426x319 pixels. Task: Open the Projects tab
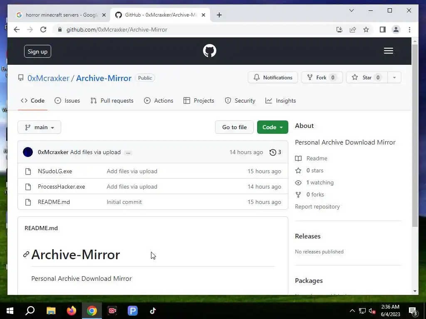(x=198, y=101)
